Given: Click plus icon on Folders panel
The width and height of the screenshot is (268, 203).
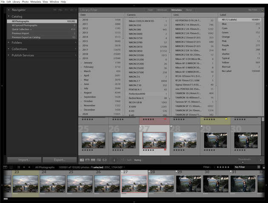Looking at the screenshot, I should point(75,43).
